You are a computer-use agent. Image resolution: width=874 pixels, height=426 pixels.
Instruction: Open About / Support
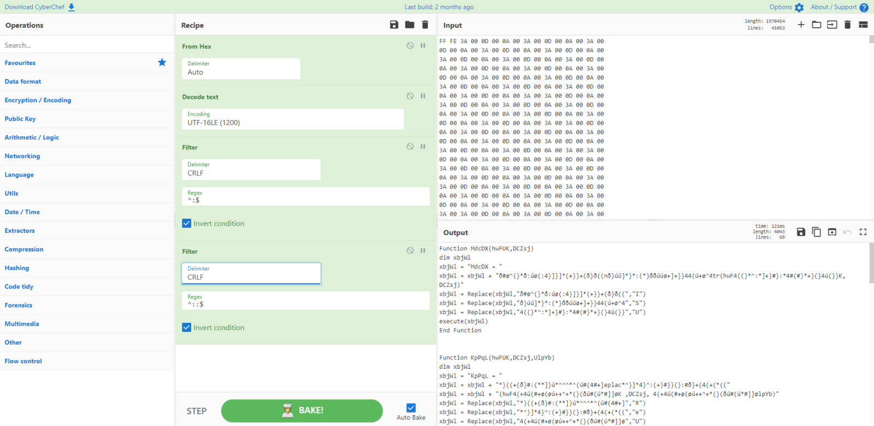pyautogui.click(x=838, y=7)
